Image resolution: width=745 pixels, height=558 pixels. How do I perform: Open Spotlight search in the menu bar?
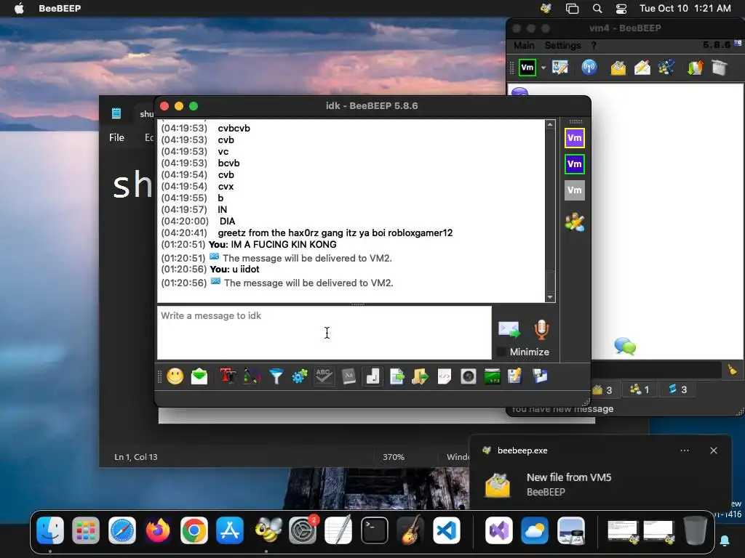[597, 8]
